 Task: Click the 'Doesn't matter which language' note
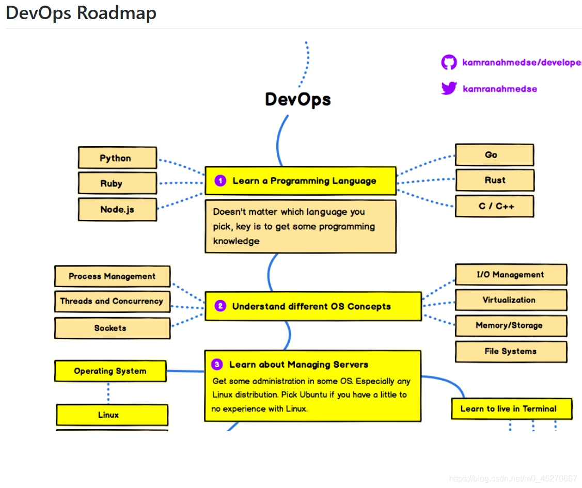[x=301, y=226]
